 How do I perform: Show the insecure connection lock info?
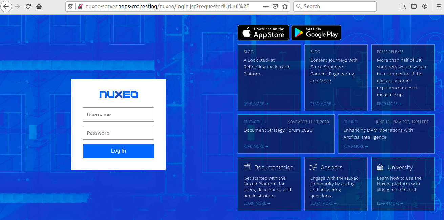80,6
